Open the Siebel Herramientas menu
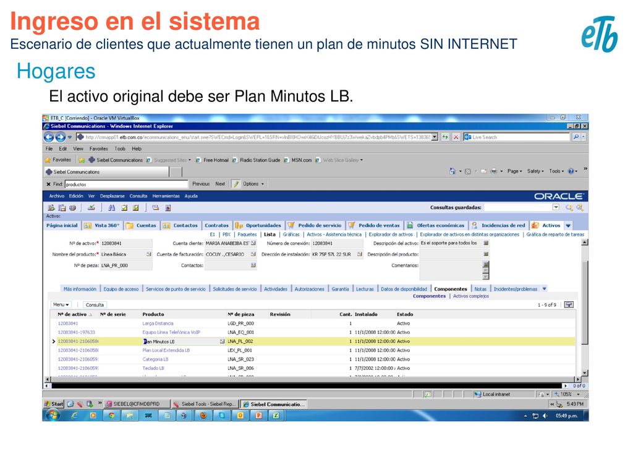633x475 pixels. pyautogui.click(x=166, y=196)
